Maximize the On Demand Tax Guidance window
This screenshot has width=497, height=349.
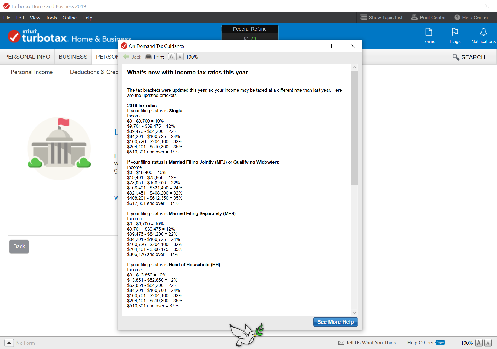(x=333, y=46)
